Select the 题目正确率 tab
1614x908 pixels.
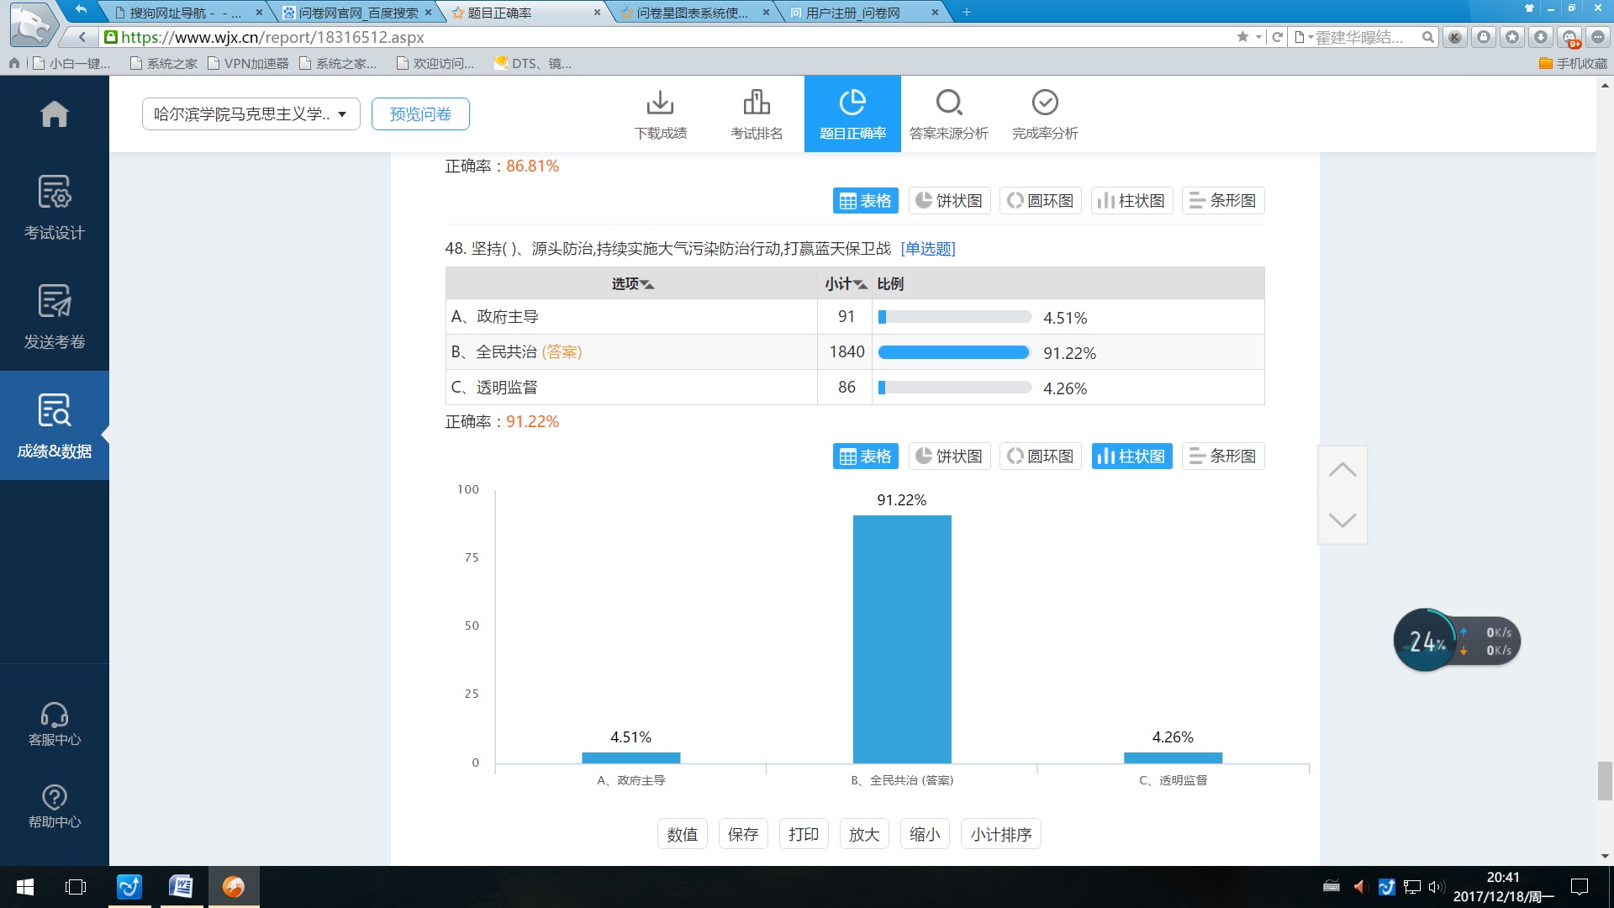tap(852, 114)
